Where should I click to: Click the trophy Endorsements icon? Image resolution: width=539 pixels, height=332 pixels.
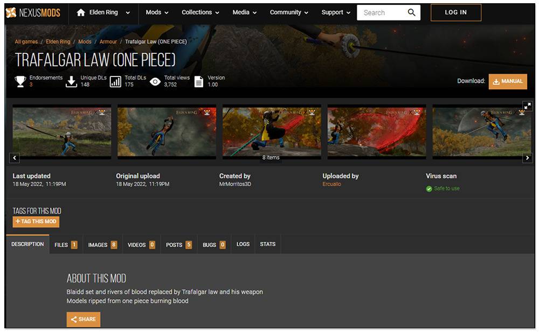pyautogui.click(x=20, y=81)
